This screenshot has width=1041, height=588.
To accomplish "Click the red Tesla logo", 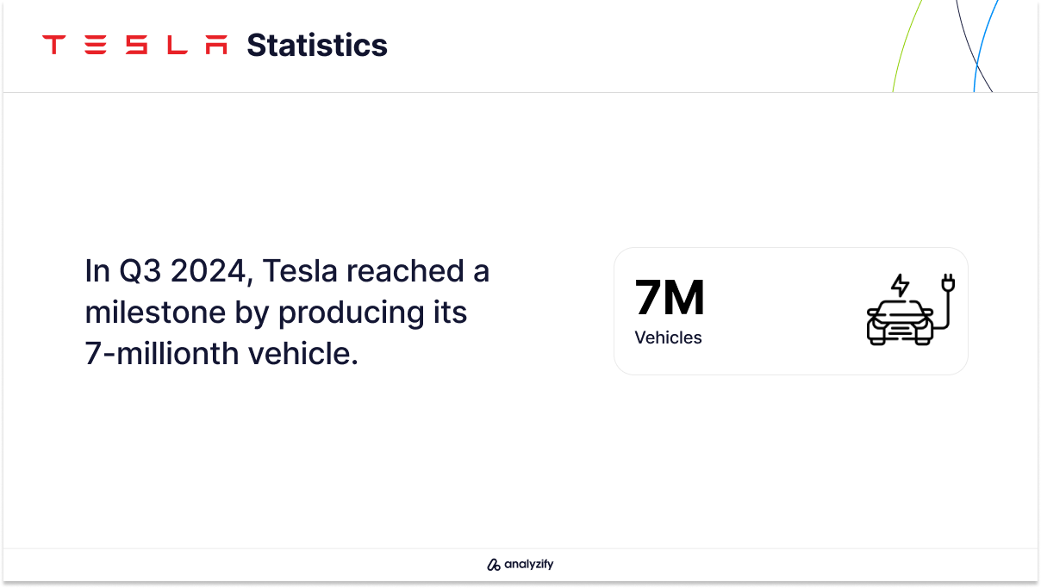I will coord(135,45).
